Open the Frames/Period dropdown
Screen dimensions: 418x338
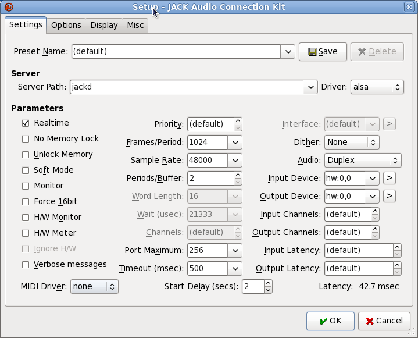point(235,142)
